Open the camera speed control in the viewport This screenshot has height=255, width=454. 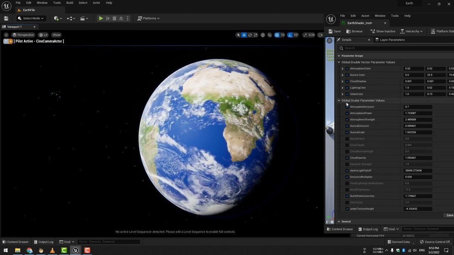coord(305,35)
